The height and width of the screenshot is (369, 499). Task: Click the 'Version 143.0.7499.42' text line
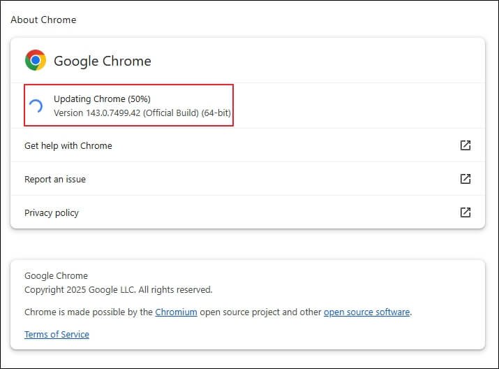pos(142,113)
